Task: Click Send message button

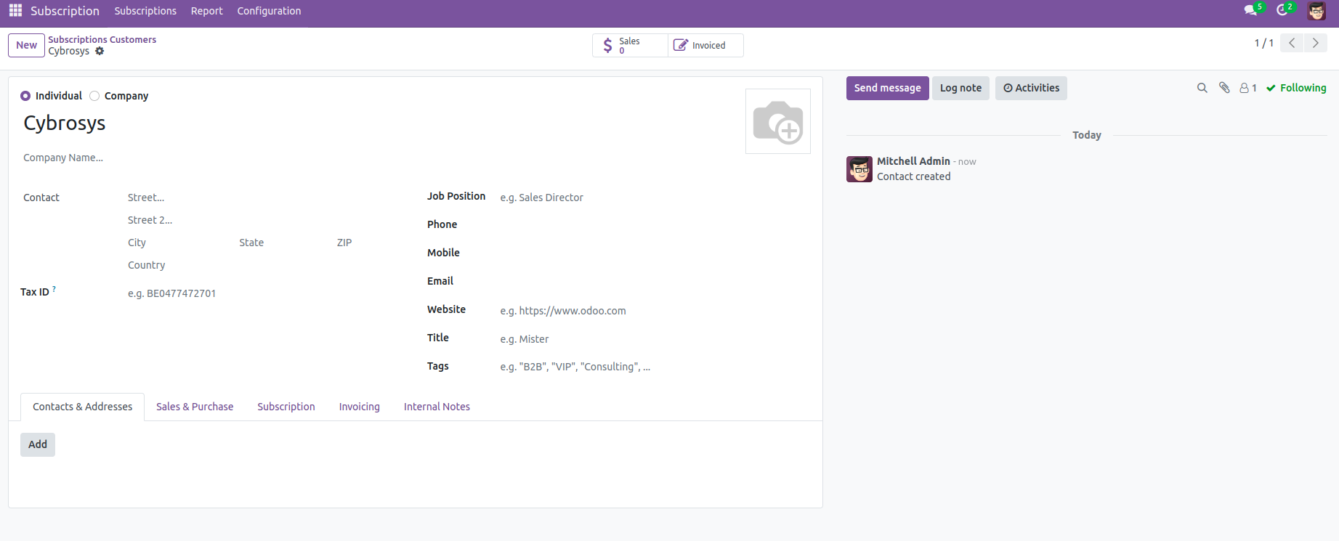Action: click(887, 88)
